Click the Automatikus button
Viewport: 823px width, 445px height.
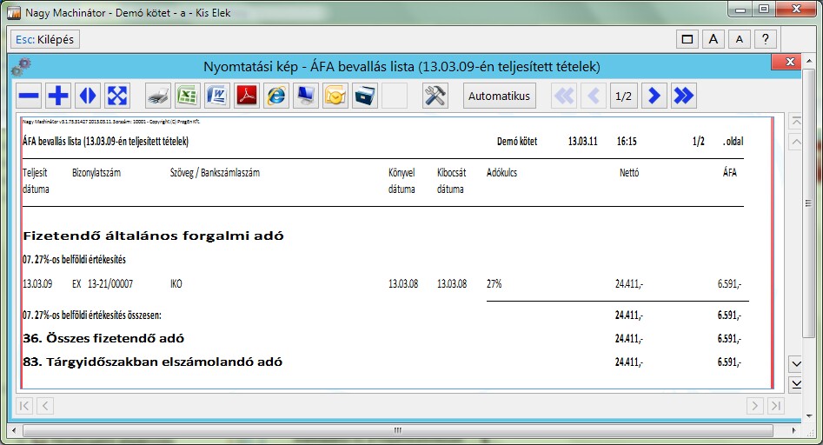[499, 96]
